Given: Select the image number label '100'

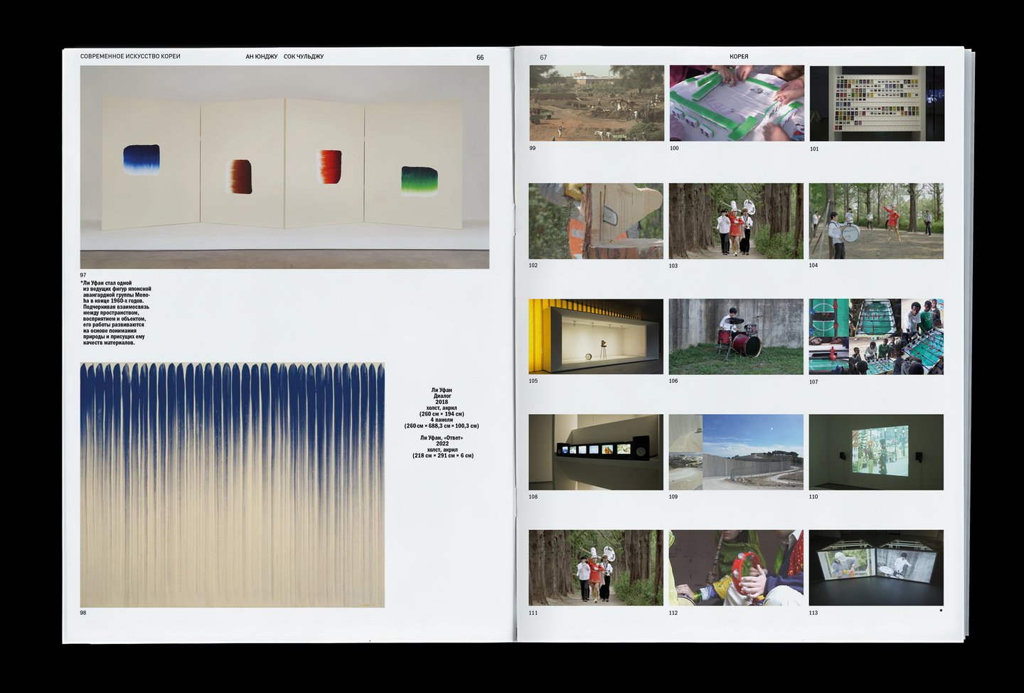Looking at the screenshot, I should (674, 148).
